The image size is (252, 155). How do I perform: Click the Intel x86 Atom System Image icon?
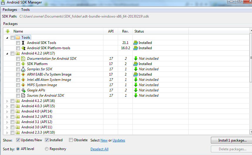[x=23, y=80]
